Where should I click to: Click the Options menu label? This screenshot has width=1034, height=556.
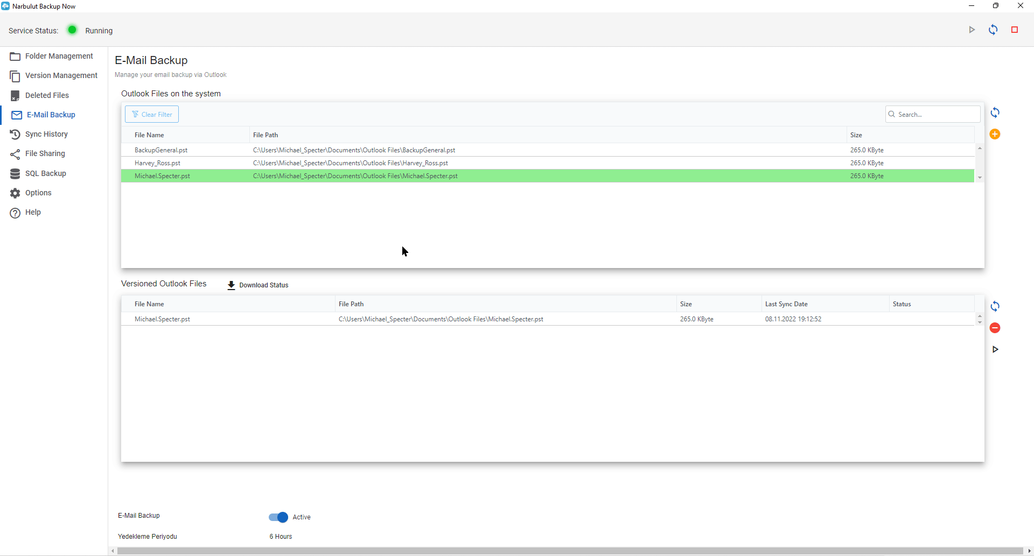38,193
